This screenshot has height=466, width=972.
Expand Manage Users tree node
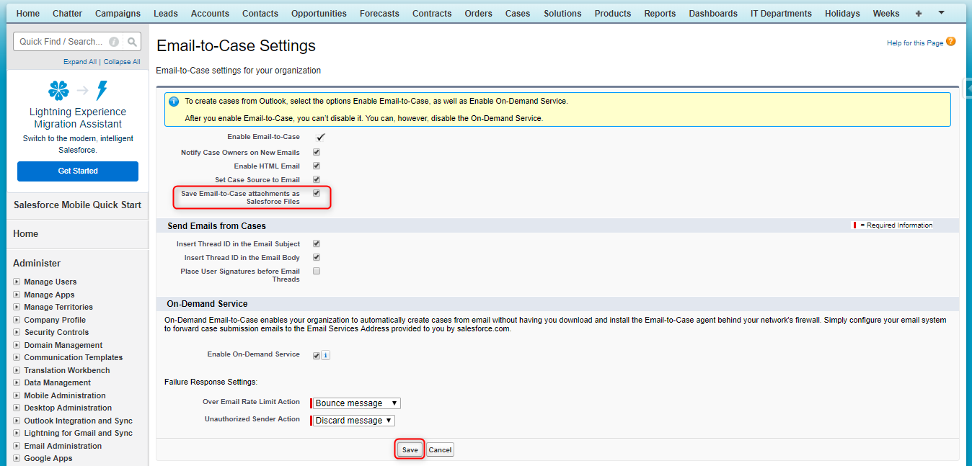pyautogui.click(x=17, y=282)
